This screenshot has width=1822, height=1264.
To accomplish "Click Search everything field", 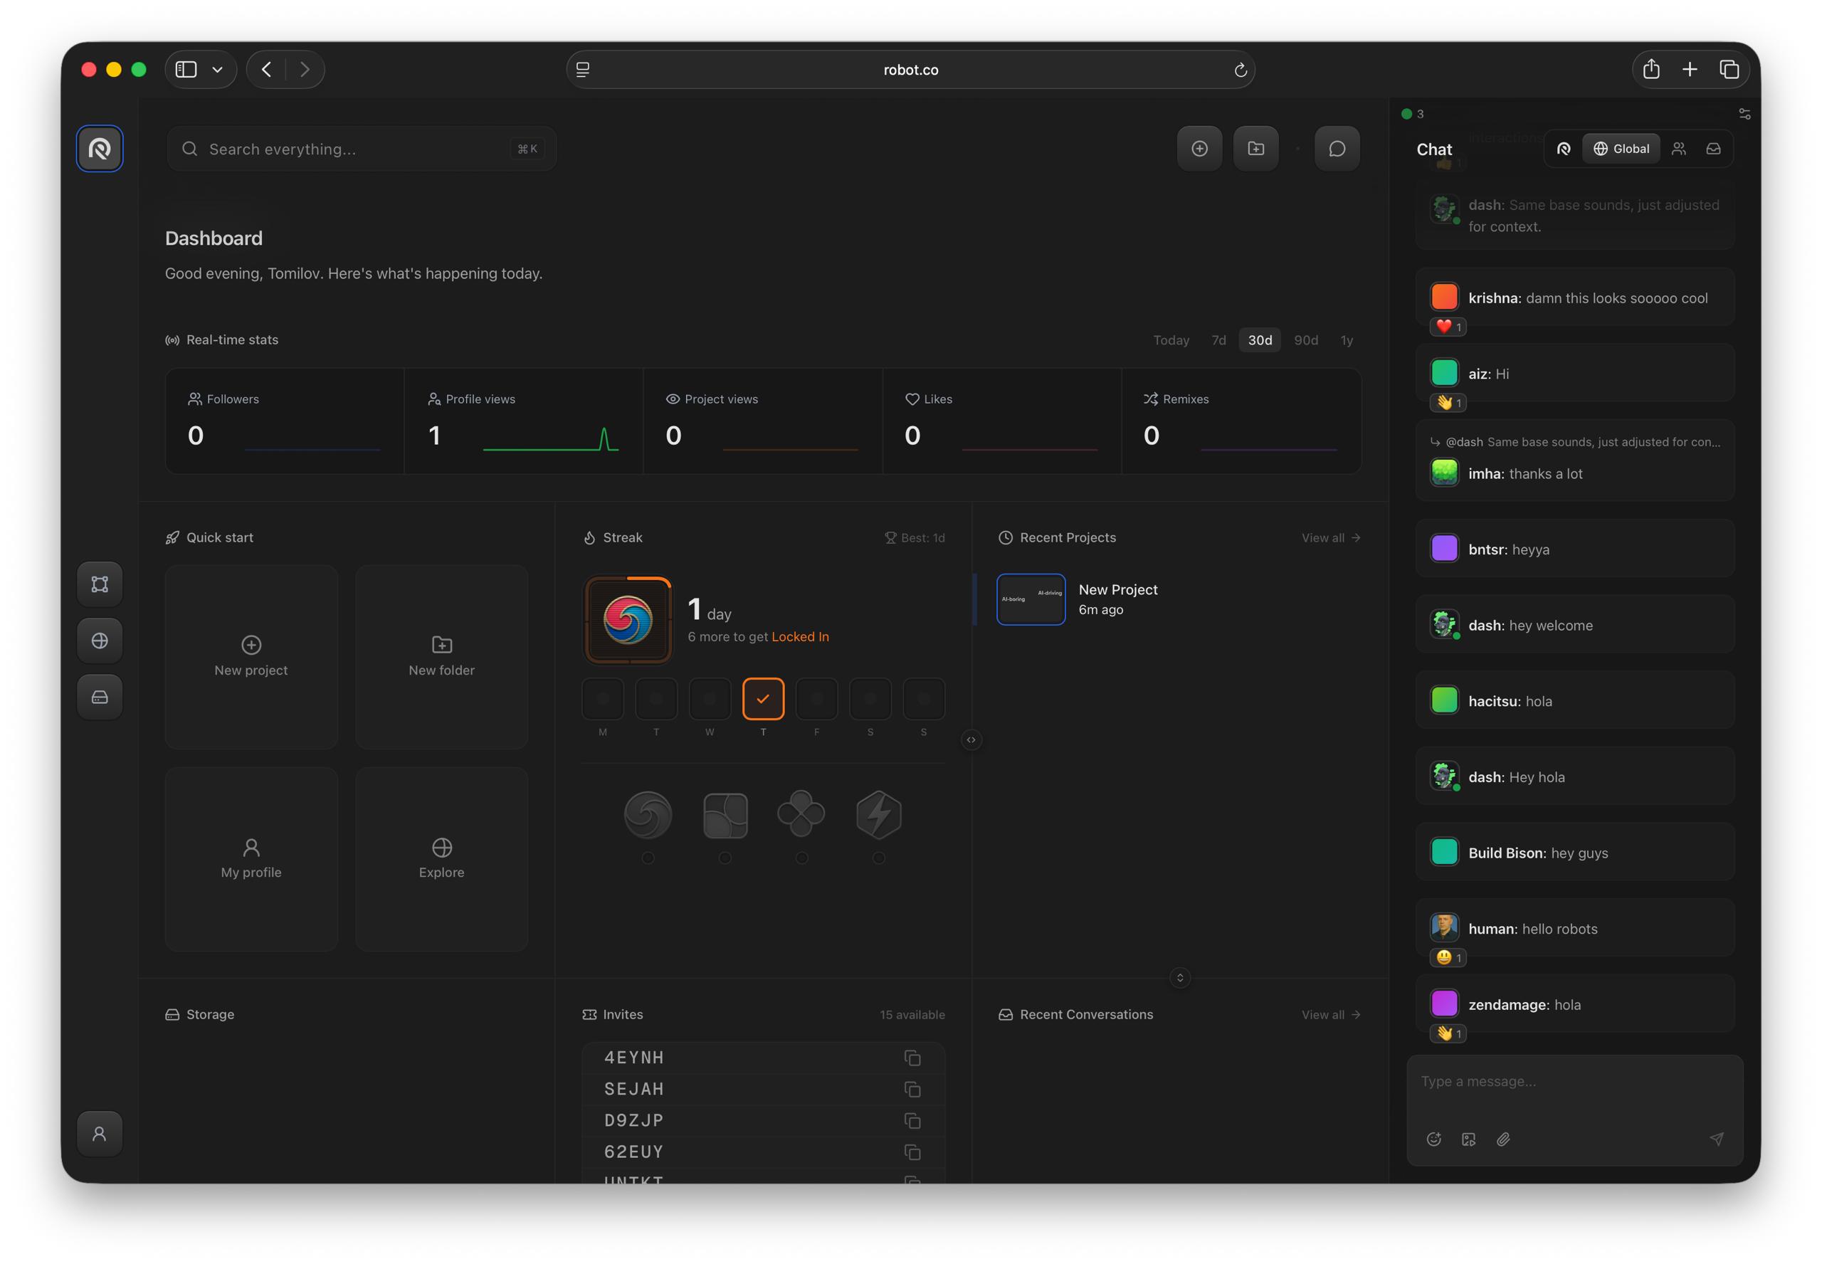I will click(x=361, y=149).
